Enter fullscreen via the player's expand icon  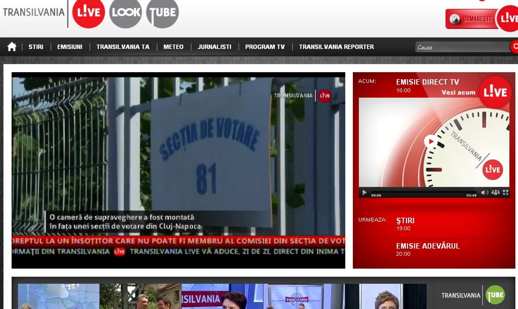[506, 192]
